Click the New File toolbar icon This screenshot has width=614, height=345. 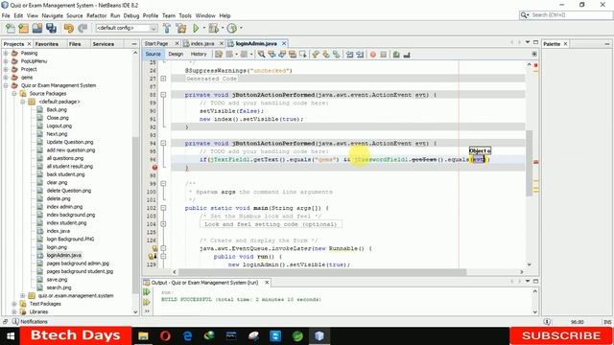11,28
